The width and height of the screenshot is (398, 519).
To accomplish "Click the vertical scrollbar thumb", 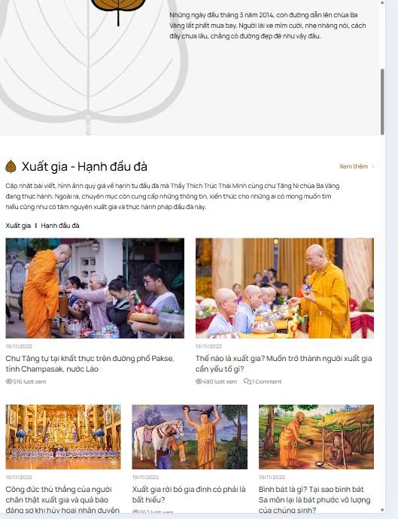I will pos(382,102).
